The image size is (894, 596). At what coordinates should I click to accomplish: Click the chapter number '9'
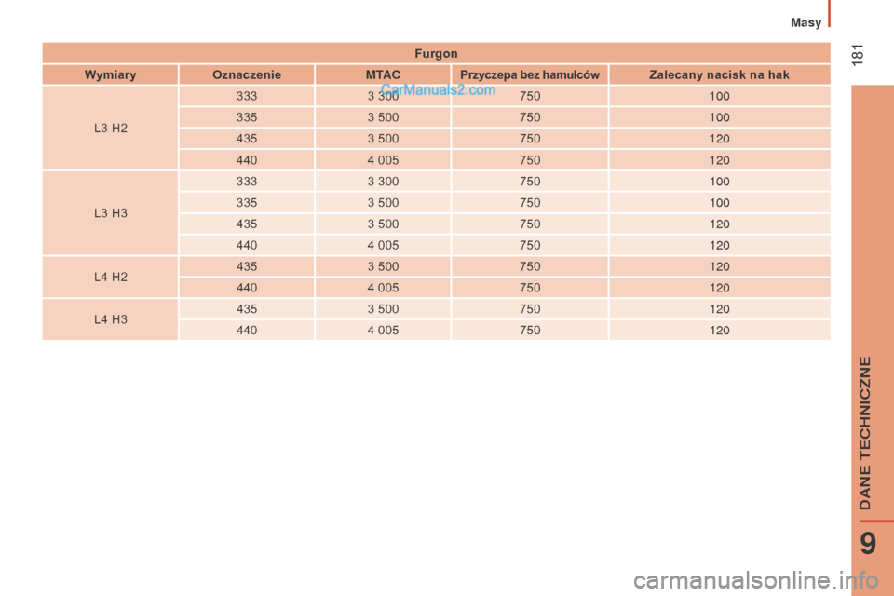point(868,544)
